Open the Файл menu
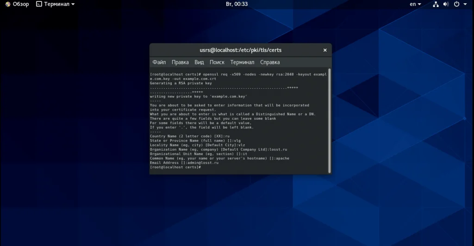The width and height of the screenshot is (474, 246). point(159,62)
